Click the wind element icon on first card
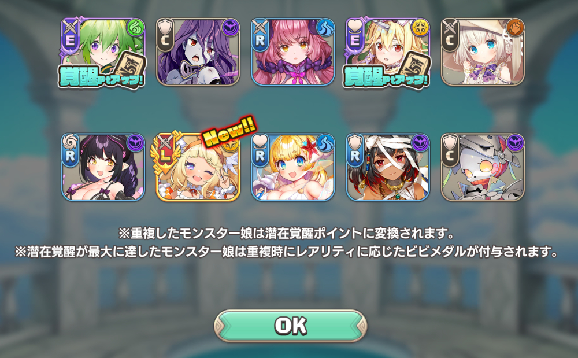 [x=135, y=28]
